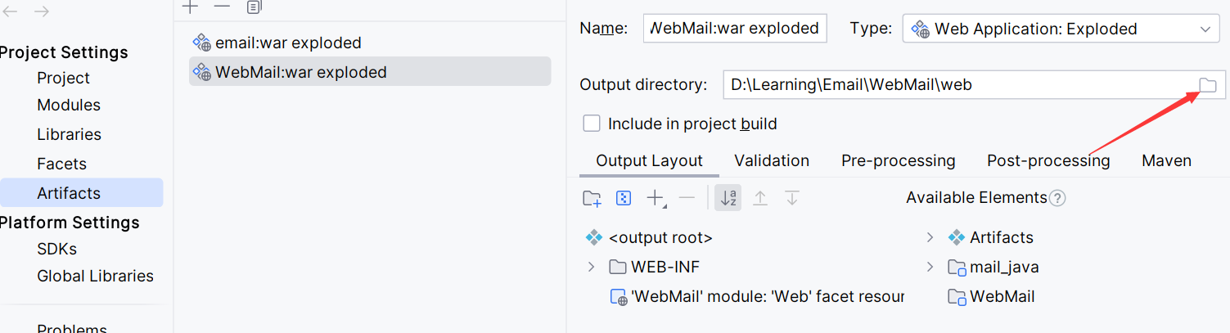Image resolution: width=1230 pixels, height=333 pixels.
Task: Select the email:war exploded artifact
Action: pos(287,43)
